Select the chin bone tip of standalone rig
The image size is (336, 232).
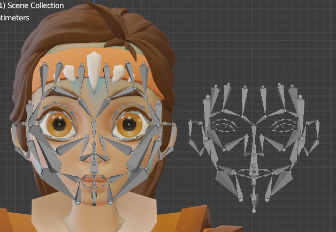click(254, 211)
